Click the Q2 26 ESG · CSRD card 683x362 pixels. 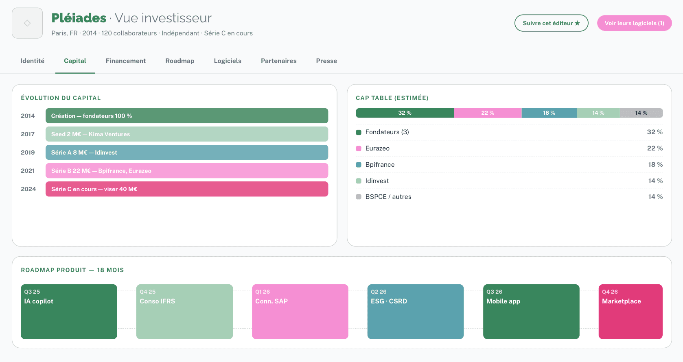click(416, 312)
